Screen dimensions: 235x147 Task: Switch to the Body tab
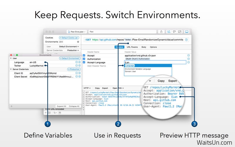coord(144,47)
